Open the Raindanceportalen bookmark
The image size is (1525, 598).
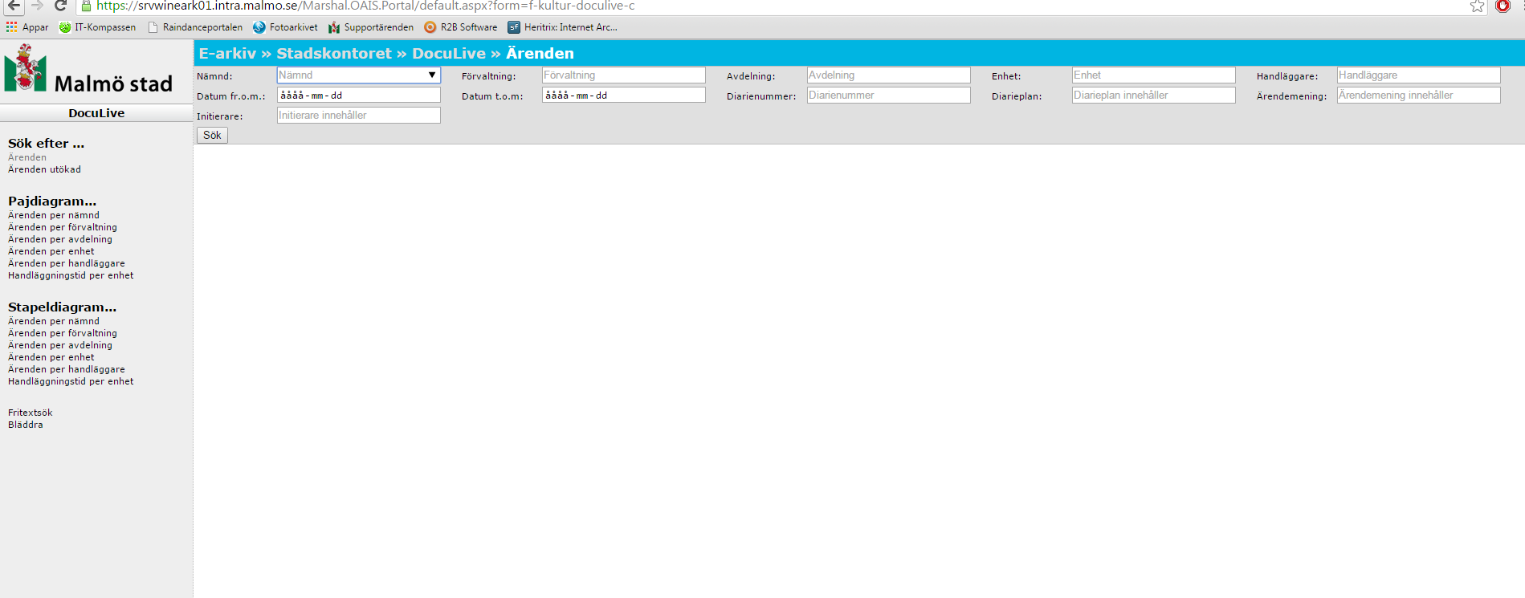195,27
